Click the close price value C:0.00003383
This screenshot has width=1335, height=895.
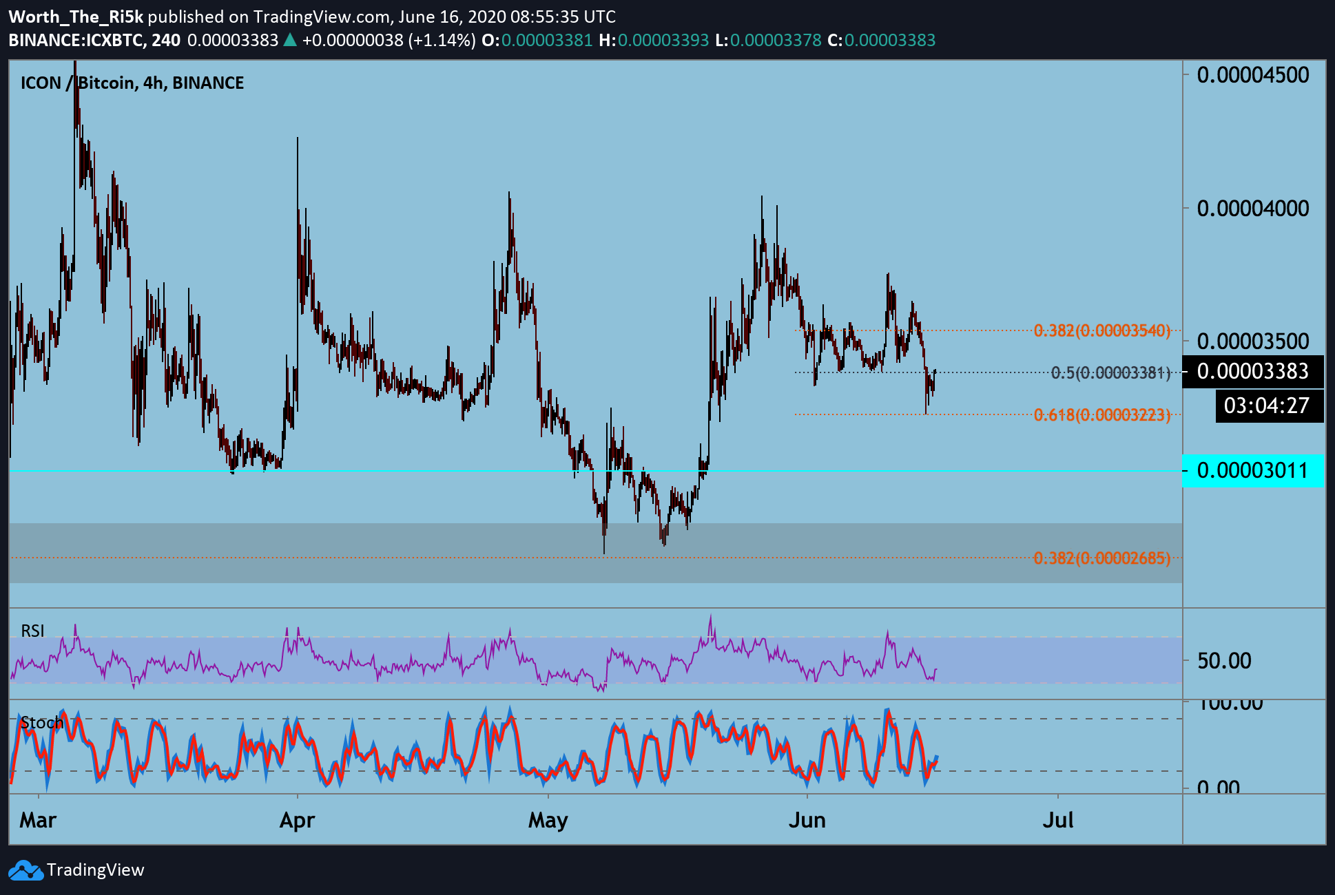coord(882,40)
